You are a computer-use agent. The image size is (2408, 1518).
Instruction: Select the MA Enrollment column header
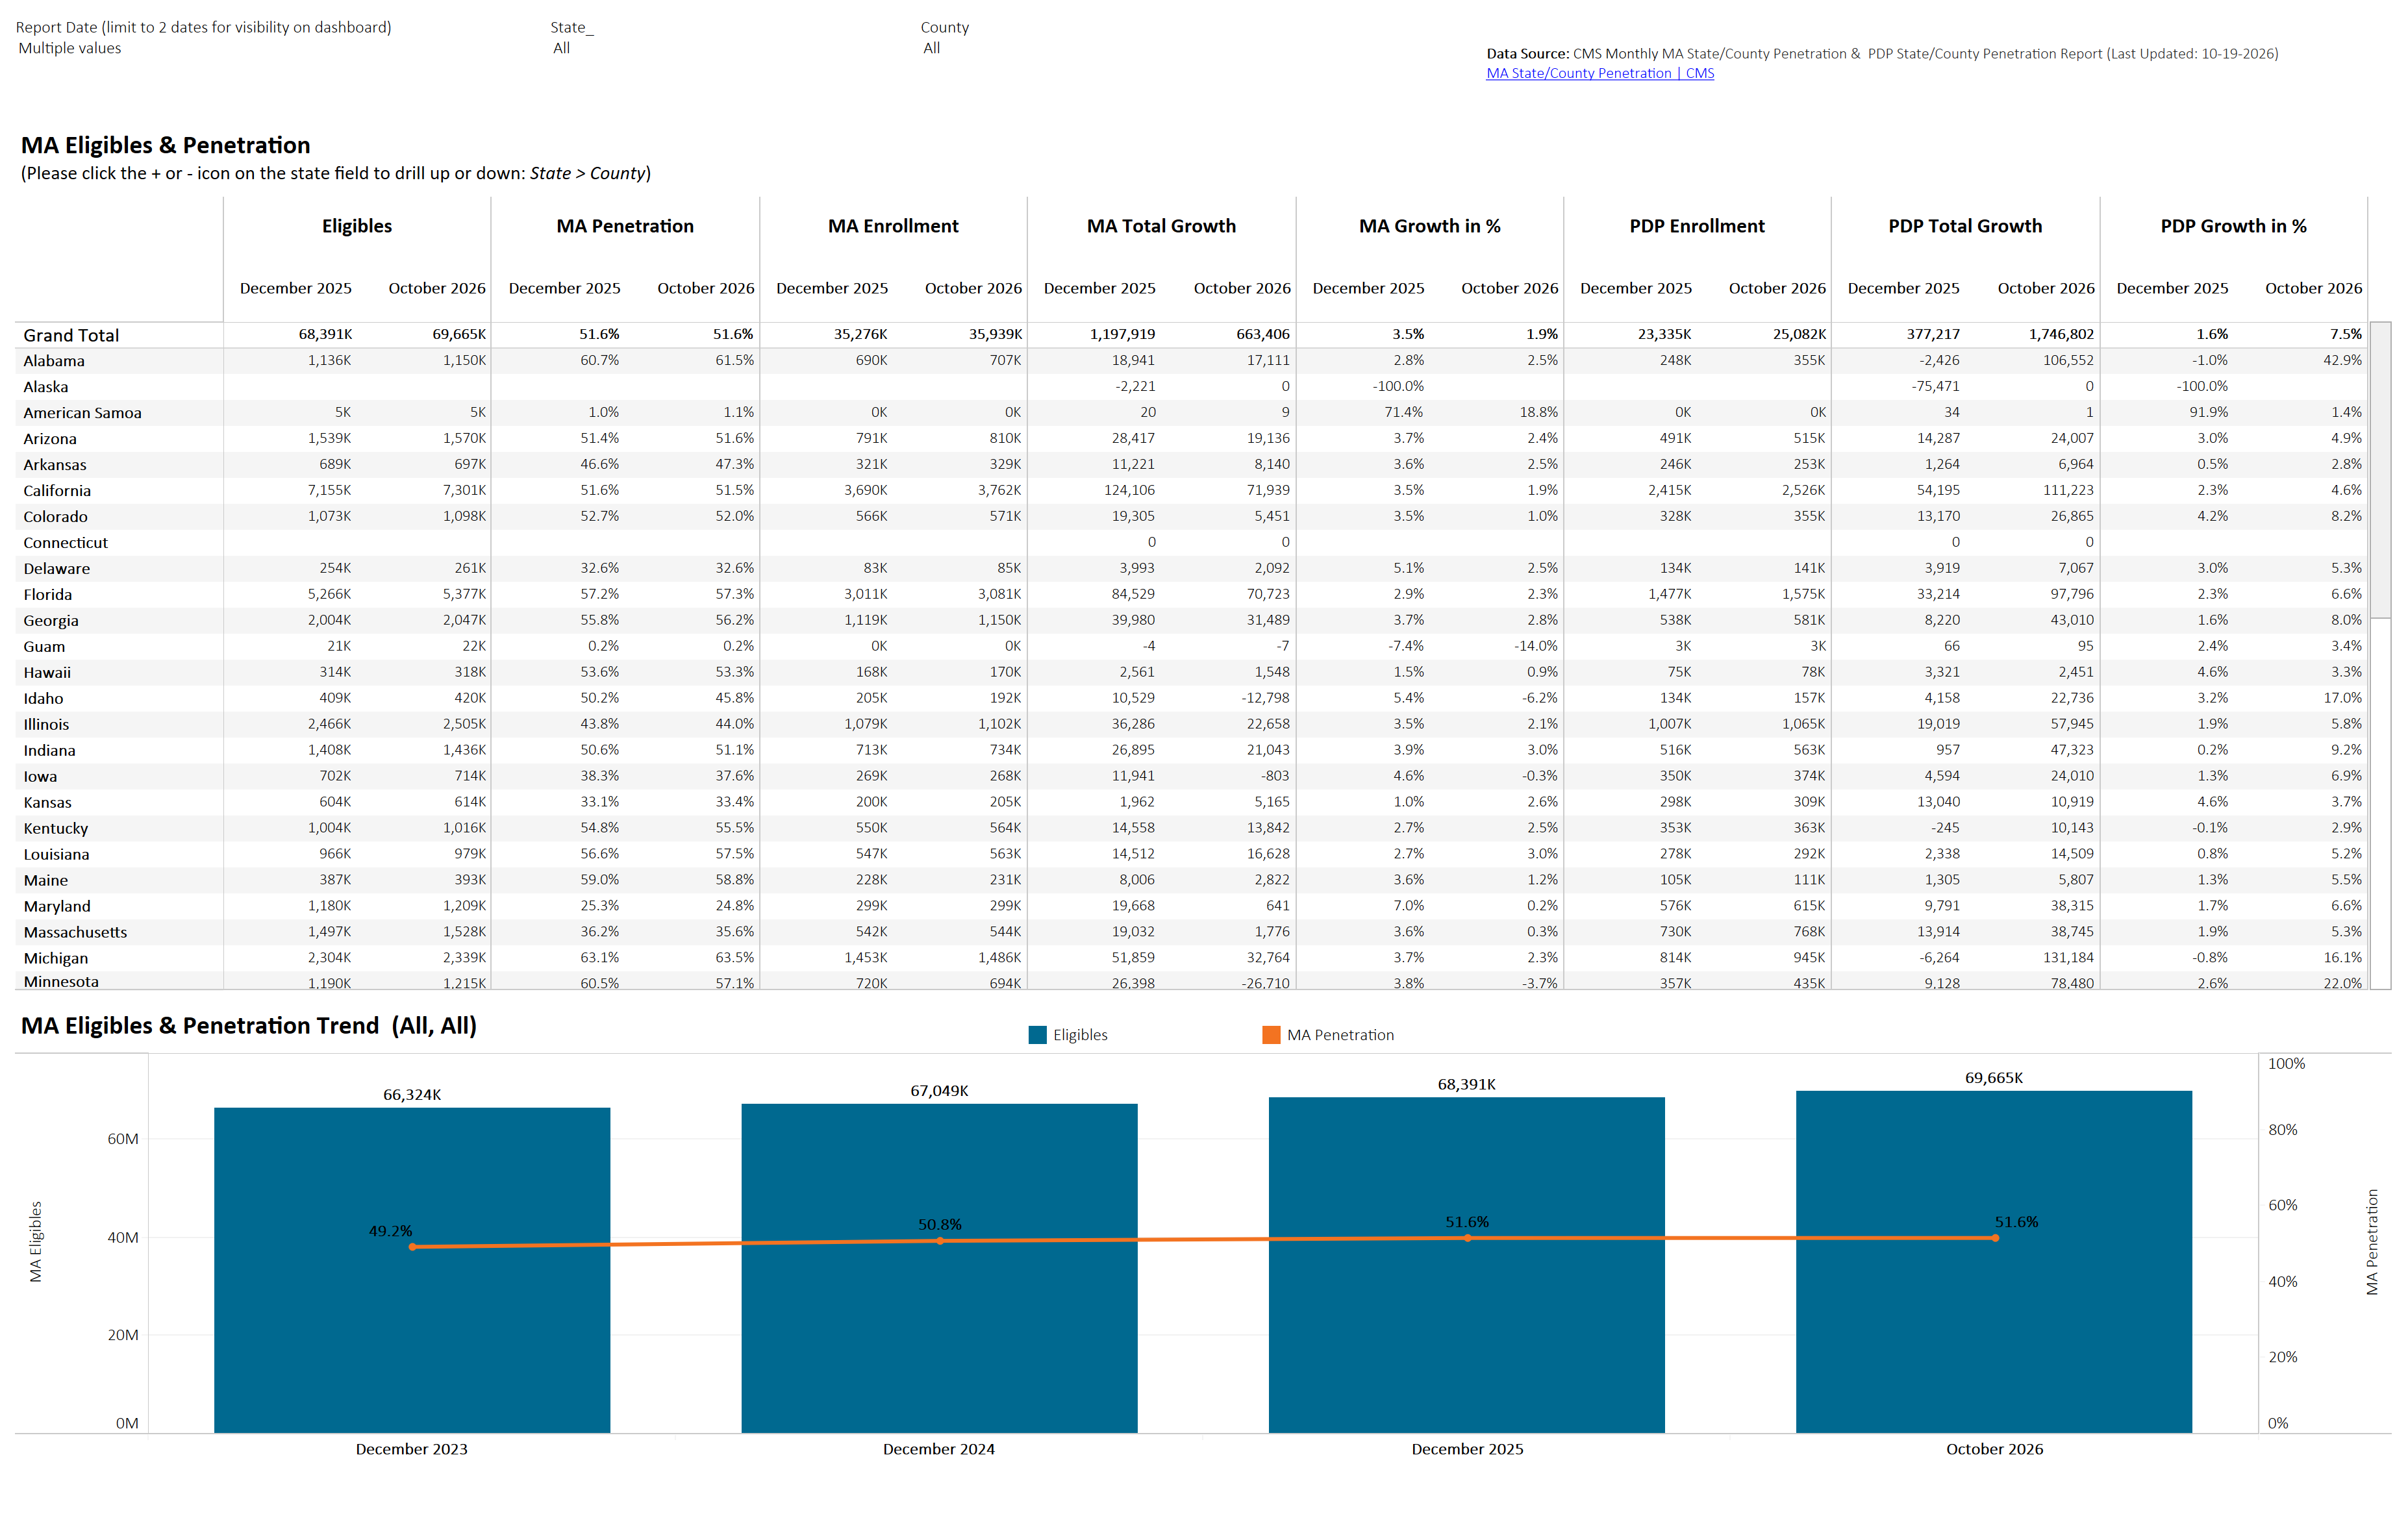893,226
